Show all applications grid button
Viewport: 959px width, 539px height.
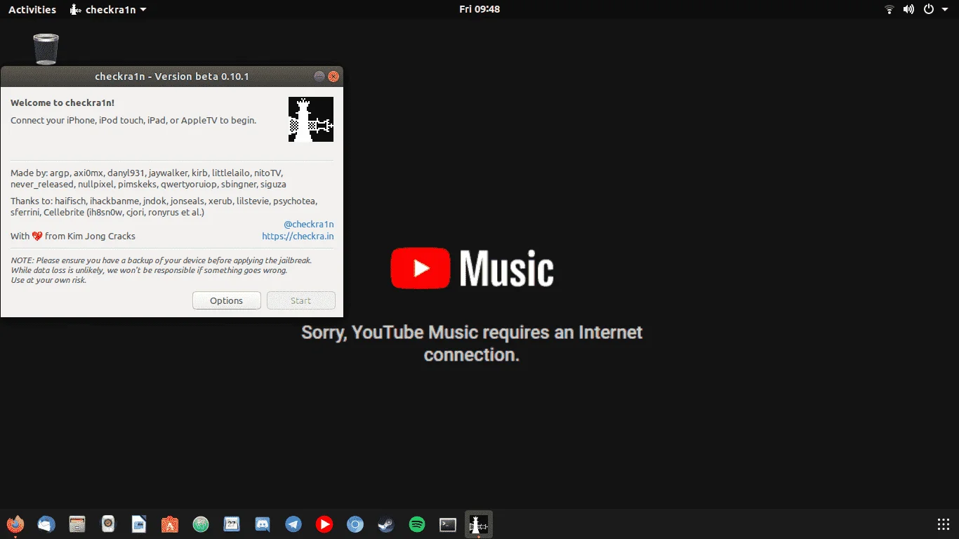(x=944, y=524)
